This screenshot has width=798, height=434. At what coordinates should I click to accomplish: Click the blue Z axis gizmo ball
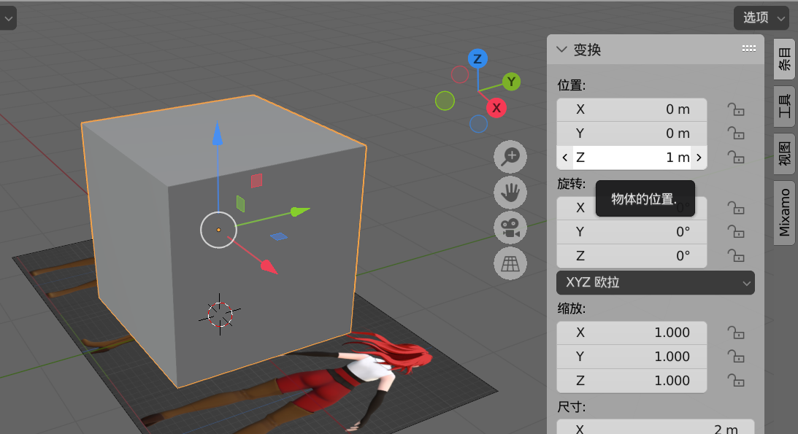coord(477,58)
